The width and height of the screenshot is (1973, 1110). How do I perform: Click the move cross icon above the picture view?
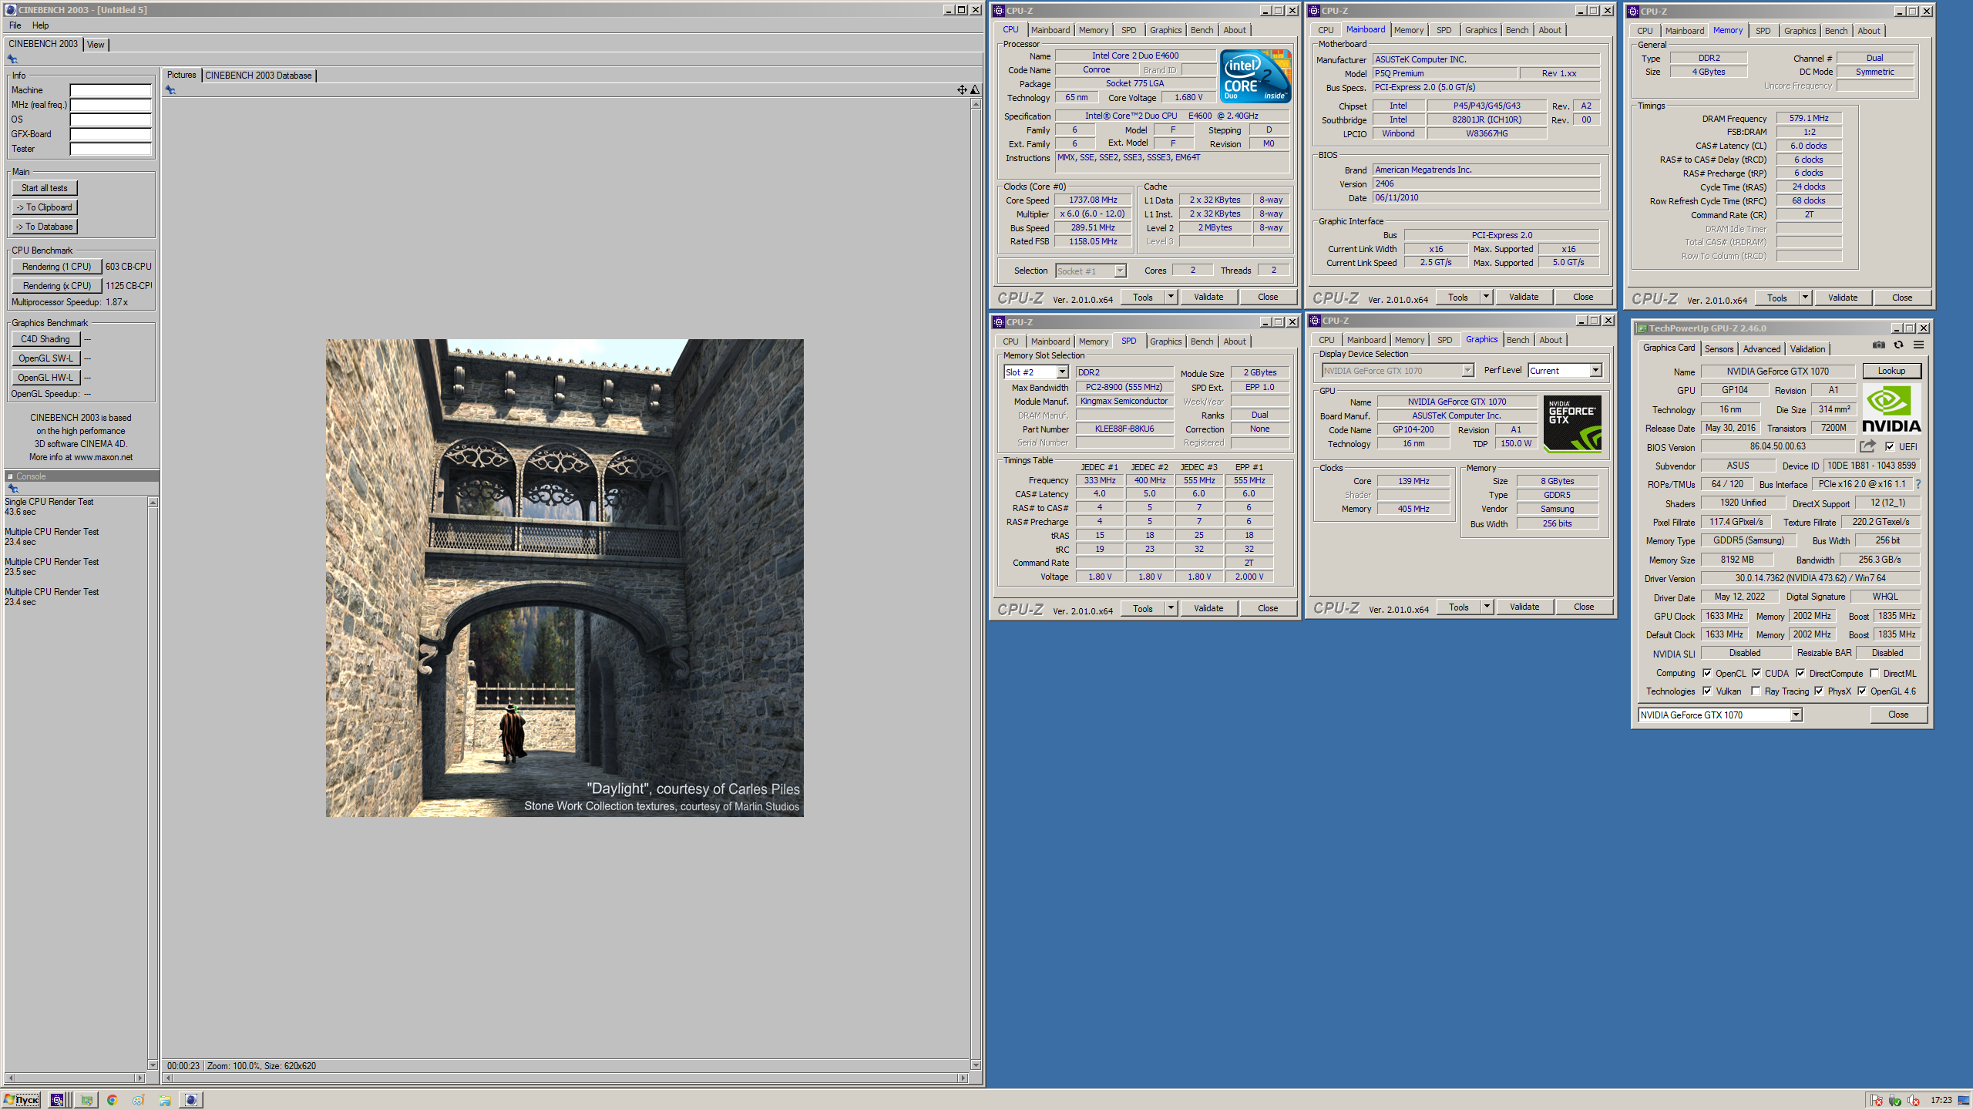[962, 90]
